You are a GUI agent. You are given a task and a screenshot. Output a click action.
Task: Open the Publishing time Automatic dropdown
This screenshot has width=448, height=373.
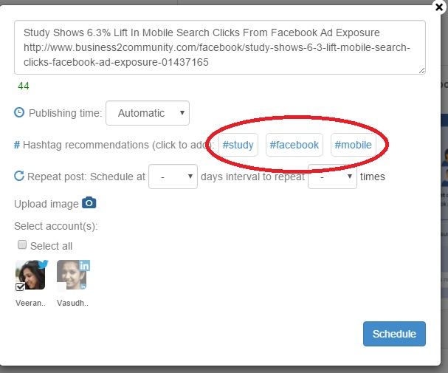148,113
